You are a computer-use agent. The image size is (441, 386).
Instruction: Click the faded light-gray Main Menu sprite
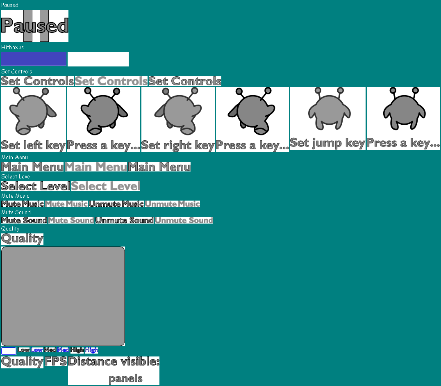point(96,167)
